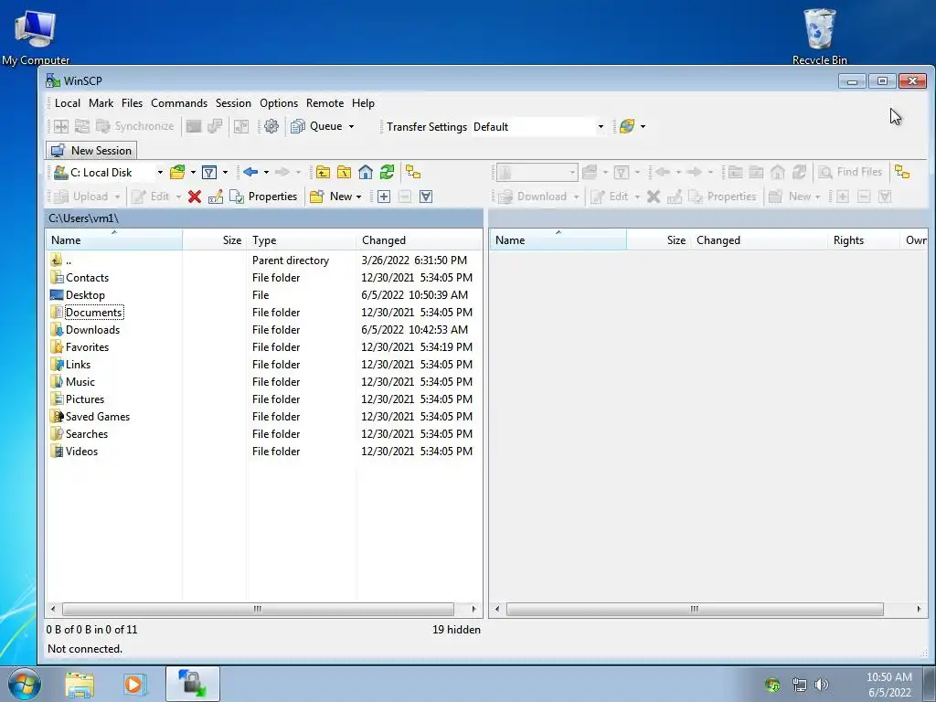Click the remote panel horizontal scrollbar
Viewport: 936px width, 702px height.
(x=695, y=609)
